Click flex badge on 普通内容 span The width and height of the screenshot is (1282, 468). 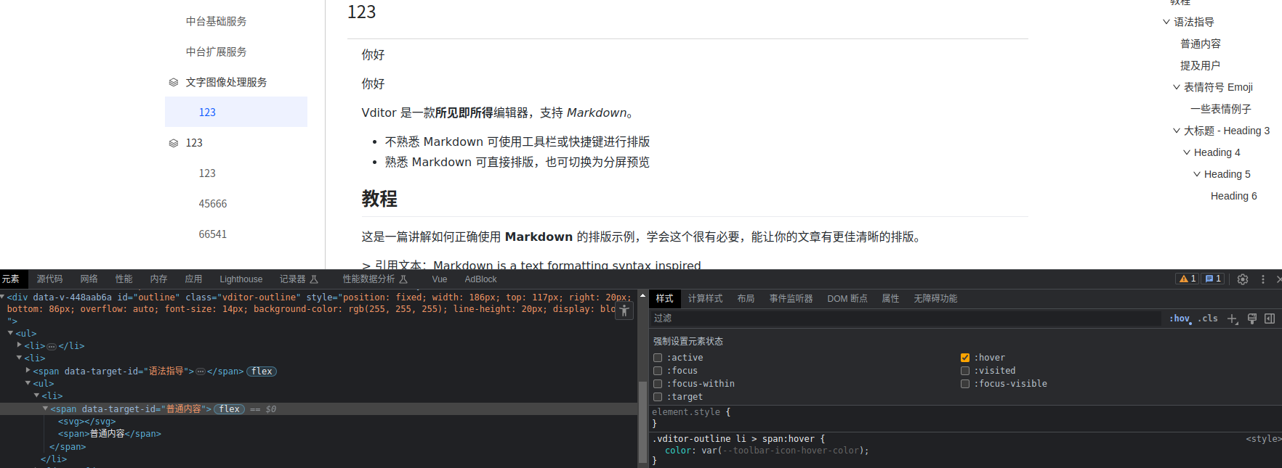(x=230, y=409)
